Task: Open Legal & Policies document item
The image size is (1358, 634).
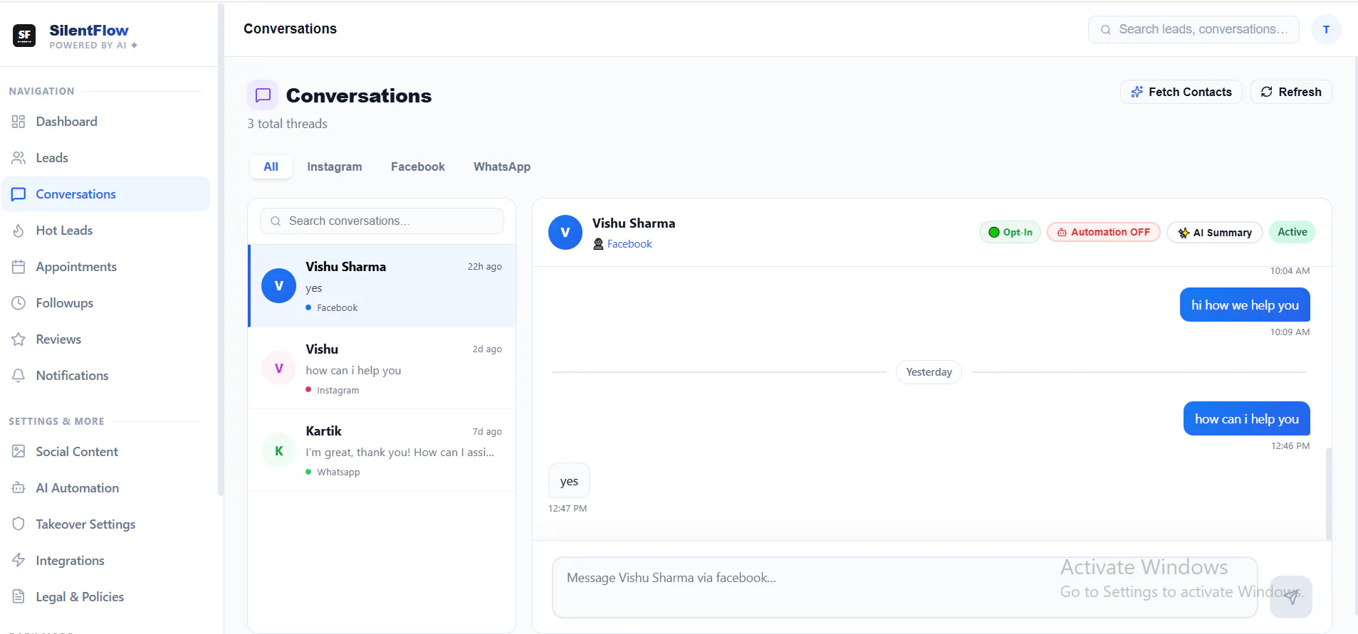Action: tap(105, 597)
